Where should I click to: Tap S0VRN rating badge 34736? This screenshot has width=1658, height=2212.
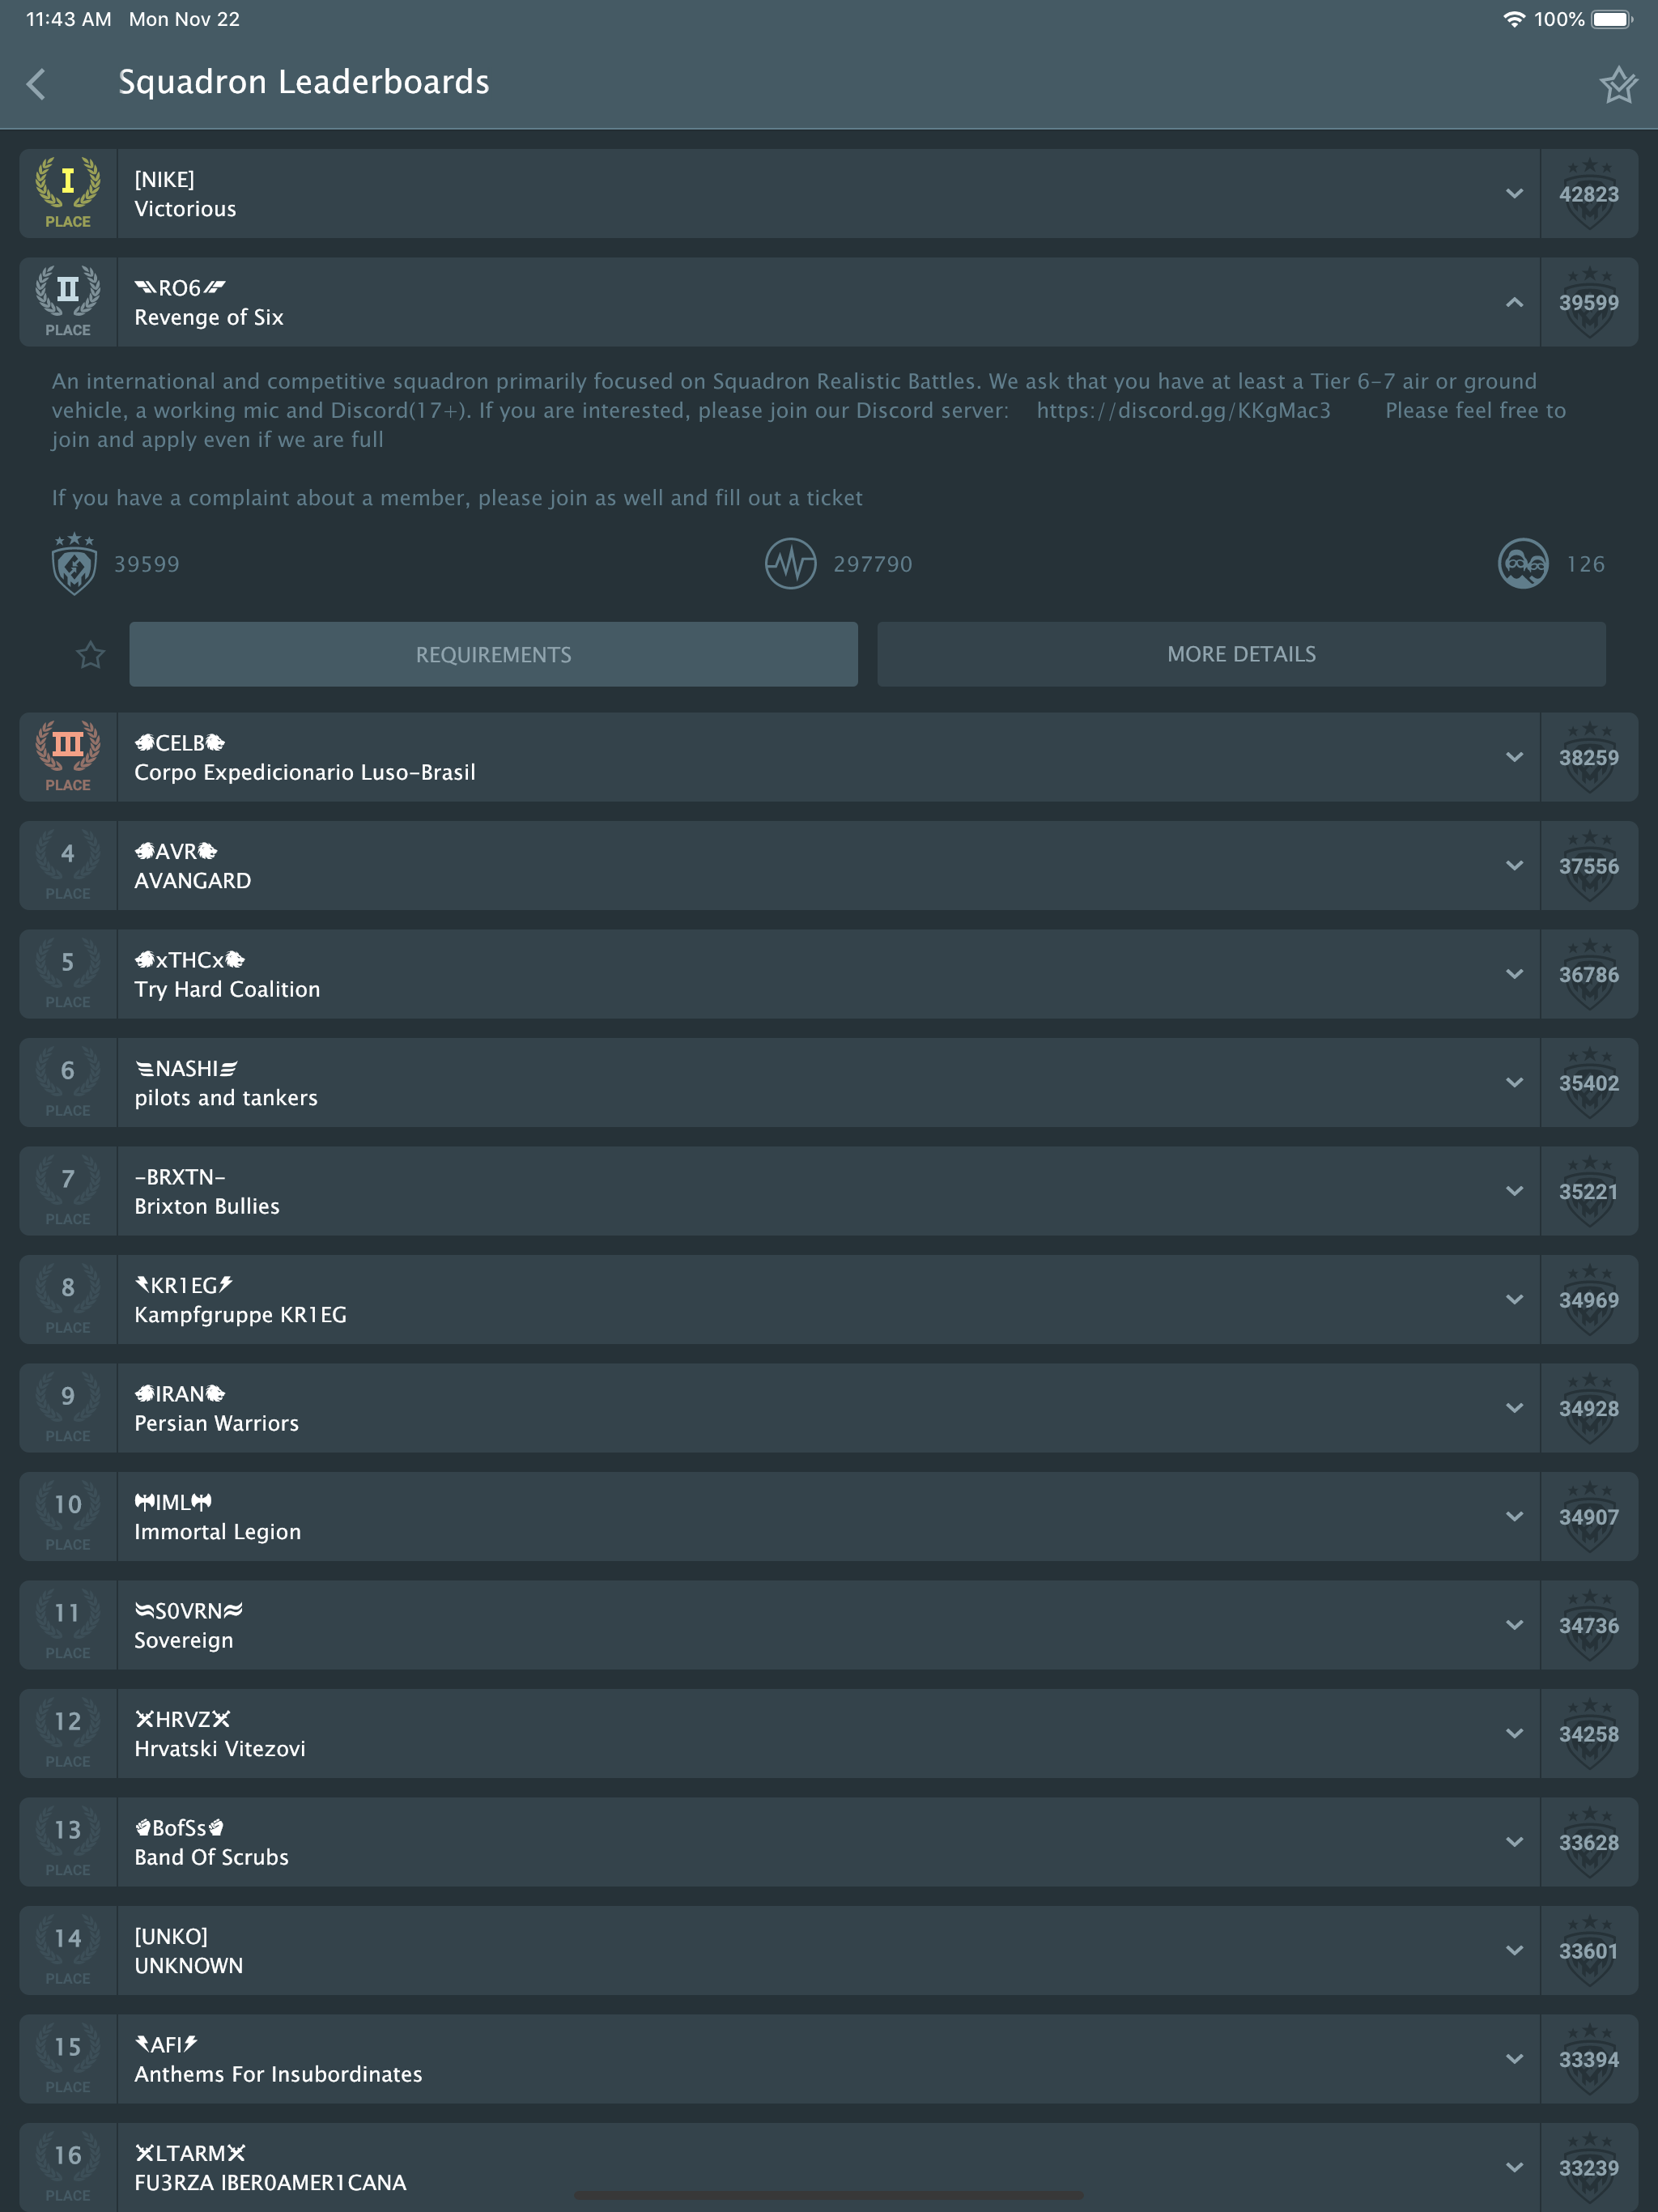(1589, 1625)
